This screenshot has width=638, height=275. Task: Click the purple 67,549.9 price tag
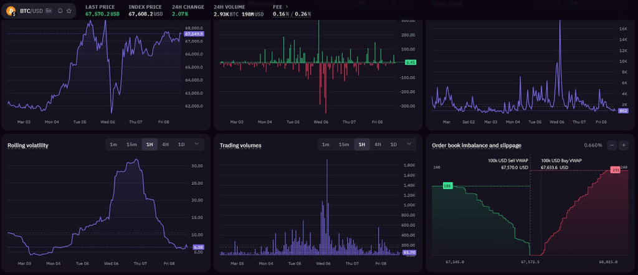[194, 34]
